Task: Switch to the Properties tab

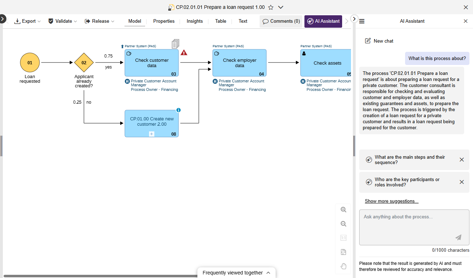Action: 164,21
